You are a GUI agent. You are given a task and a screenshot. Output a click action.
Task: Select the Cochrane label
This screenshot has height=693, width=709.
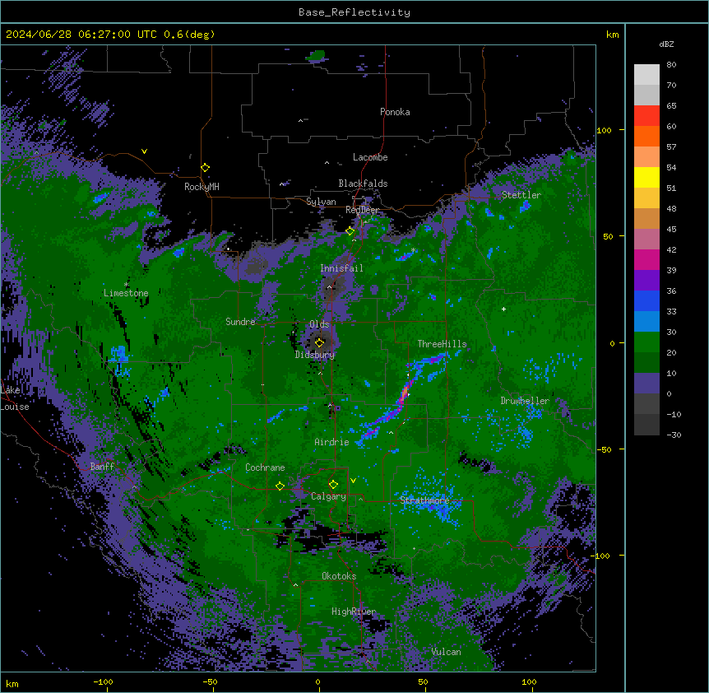click(x=265, y=467)
